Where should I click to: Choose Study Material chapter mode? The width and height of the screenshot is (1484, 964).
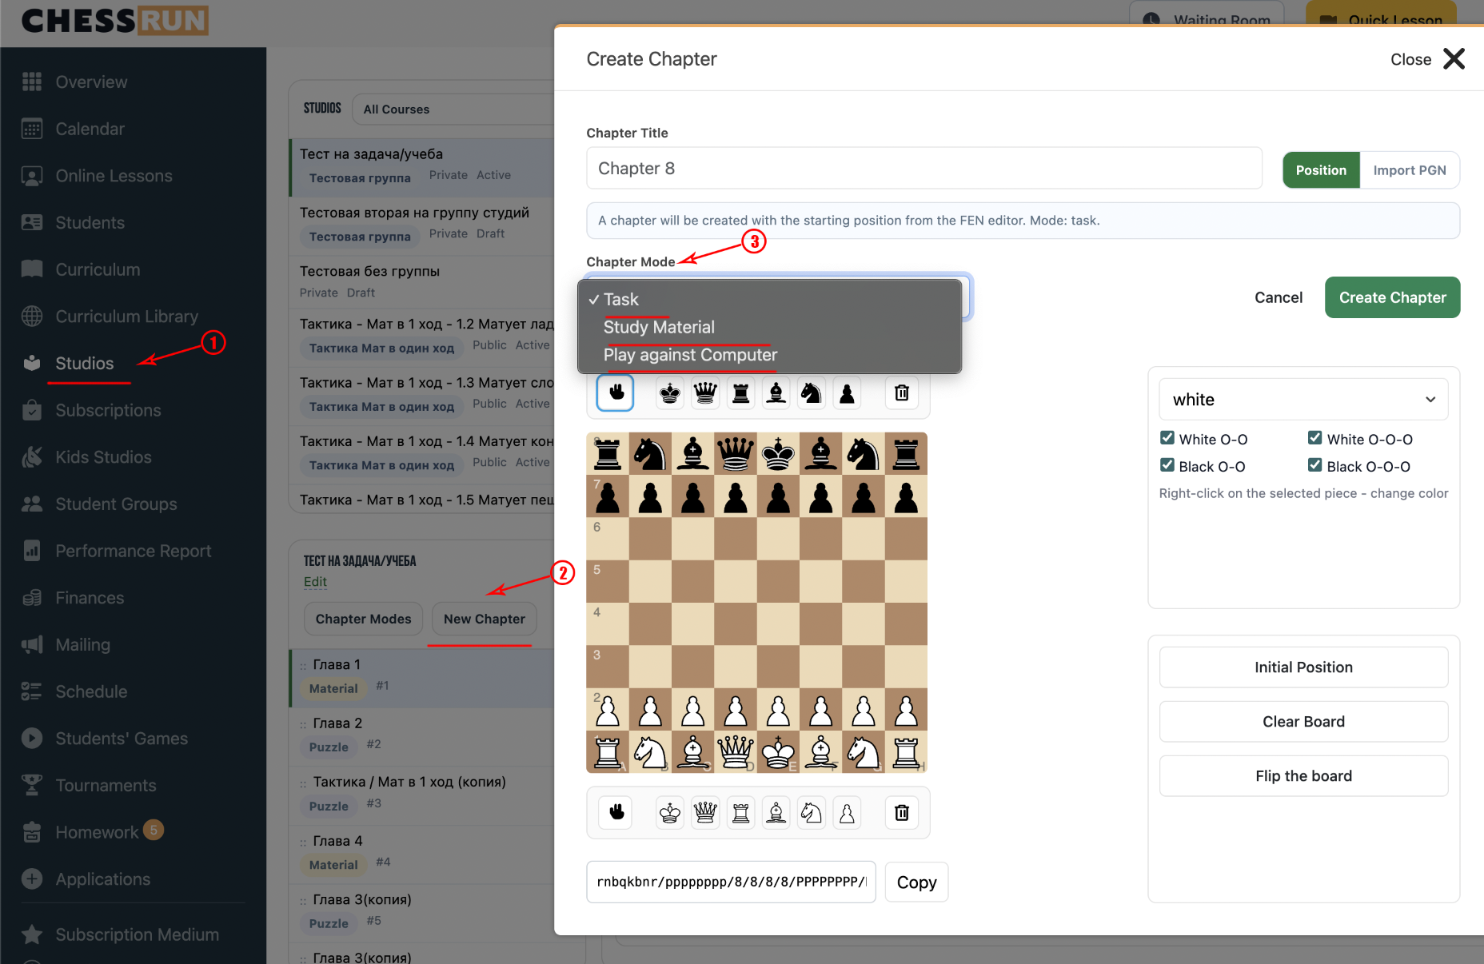point(770,327)
